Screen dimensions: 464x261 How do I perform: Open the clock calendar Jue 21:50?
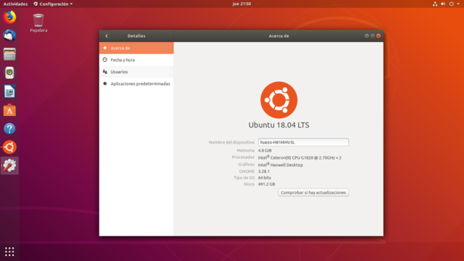[x=241, y=4]
